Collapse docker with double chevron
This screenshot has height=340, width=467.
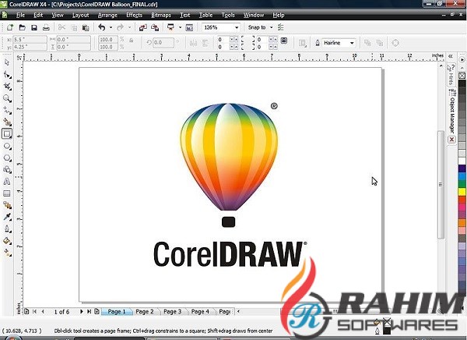tap(451, 56)
